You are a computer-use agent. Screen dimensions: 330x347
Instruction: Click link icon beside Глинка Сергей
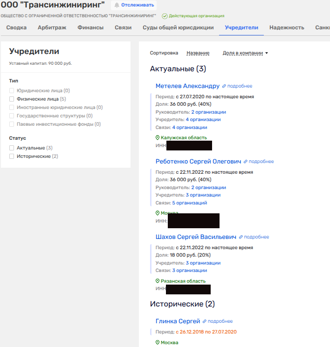tap(205, 321)
